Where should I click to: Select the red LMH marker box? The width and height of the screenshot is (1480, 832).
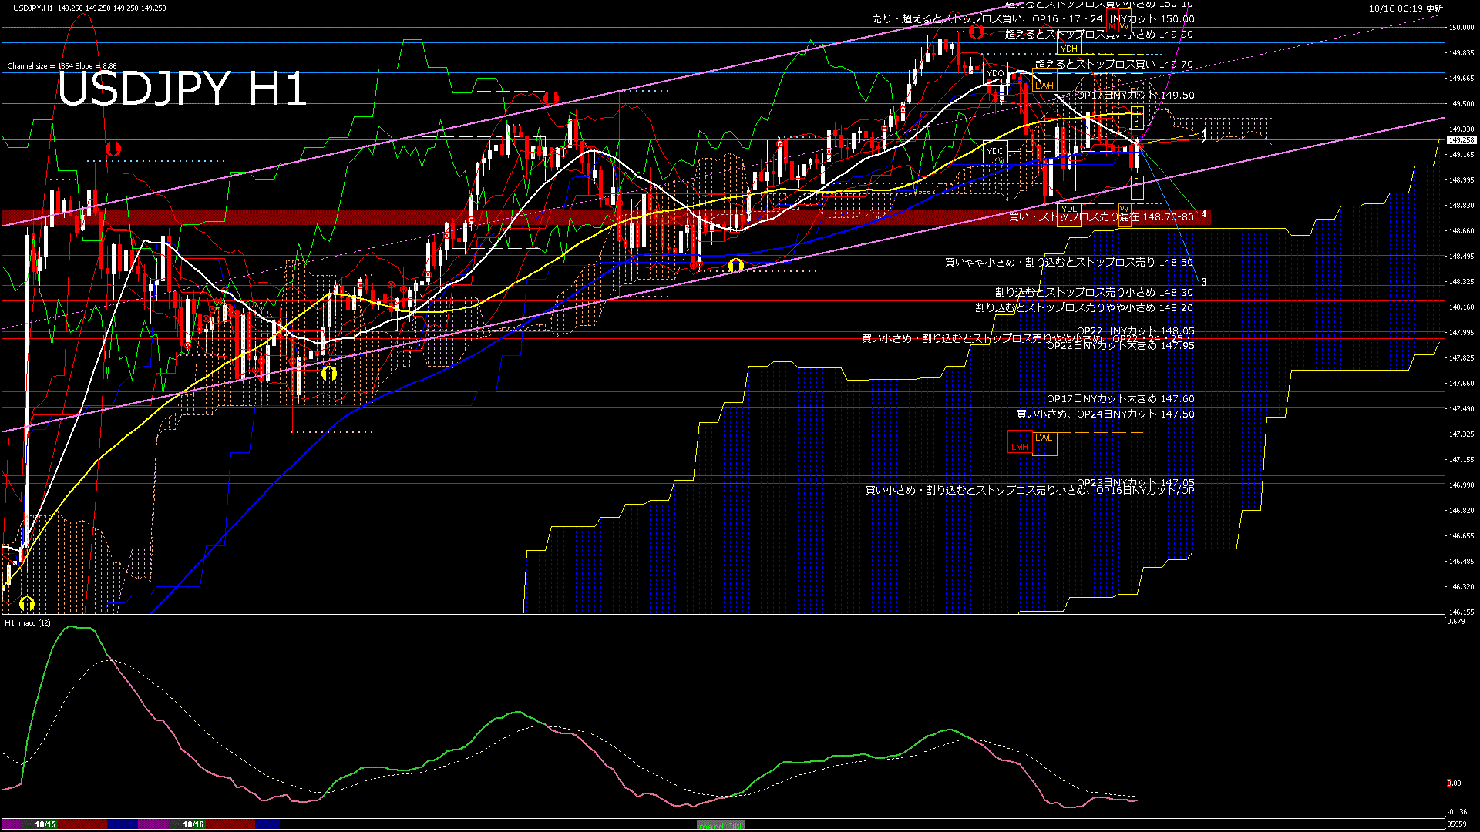(1020, 443)
